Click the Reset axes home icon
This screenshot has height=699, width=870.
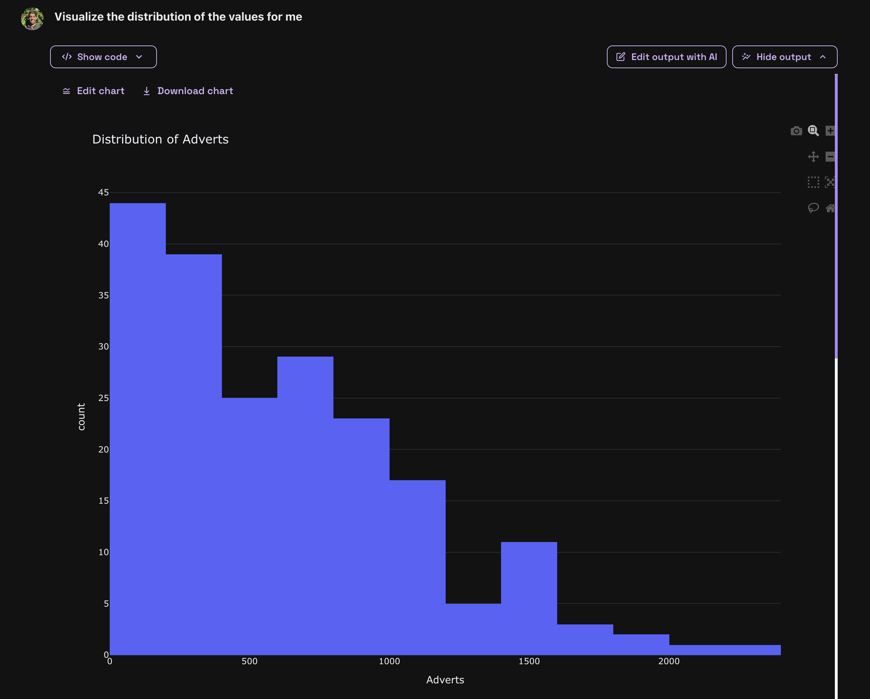(x=830, y=208)
